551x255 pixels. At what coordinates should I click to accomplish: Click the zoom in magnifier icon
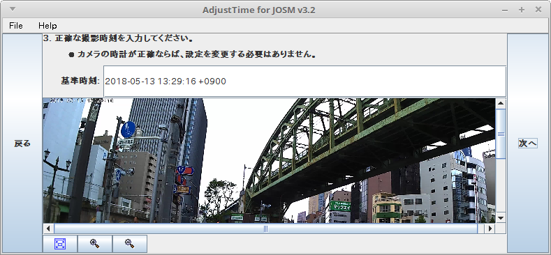(95, 244)
